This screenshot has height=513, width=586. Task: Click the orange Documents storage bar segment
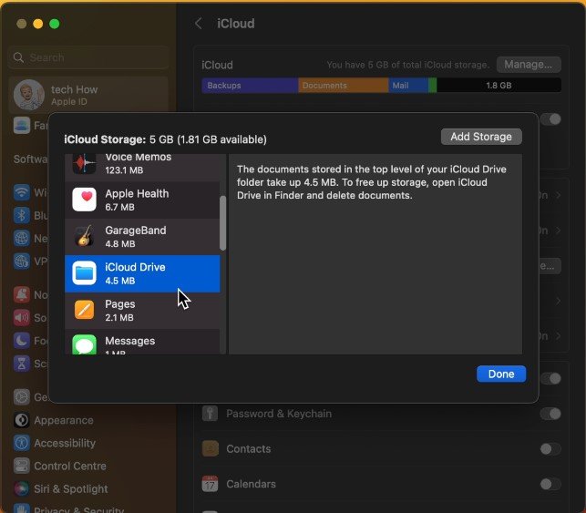[342, 86]
